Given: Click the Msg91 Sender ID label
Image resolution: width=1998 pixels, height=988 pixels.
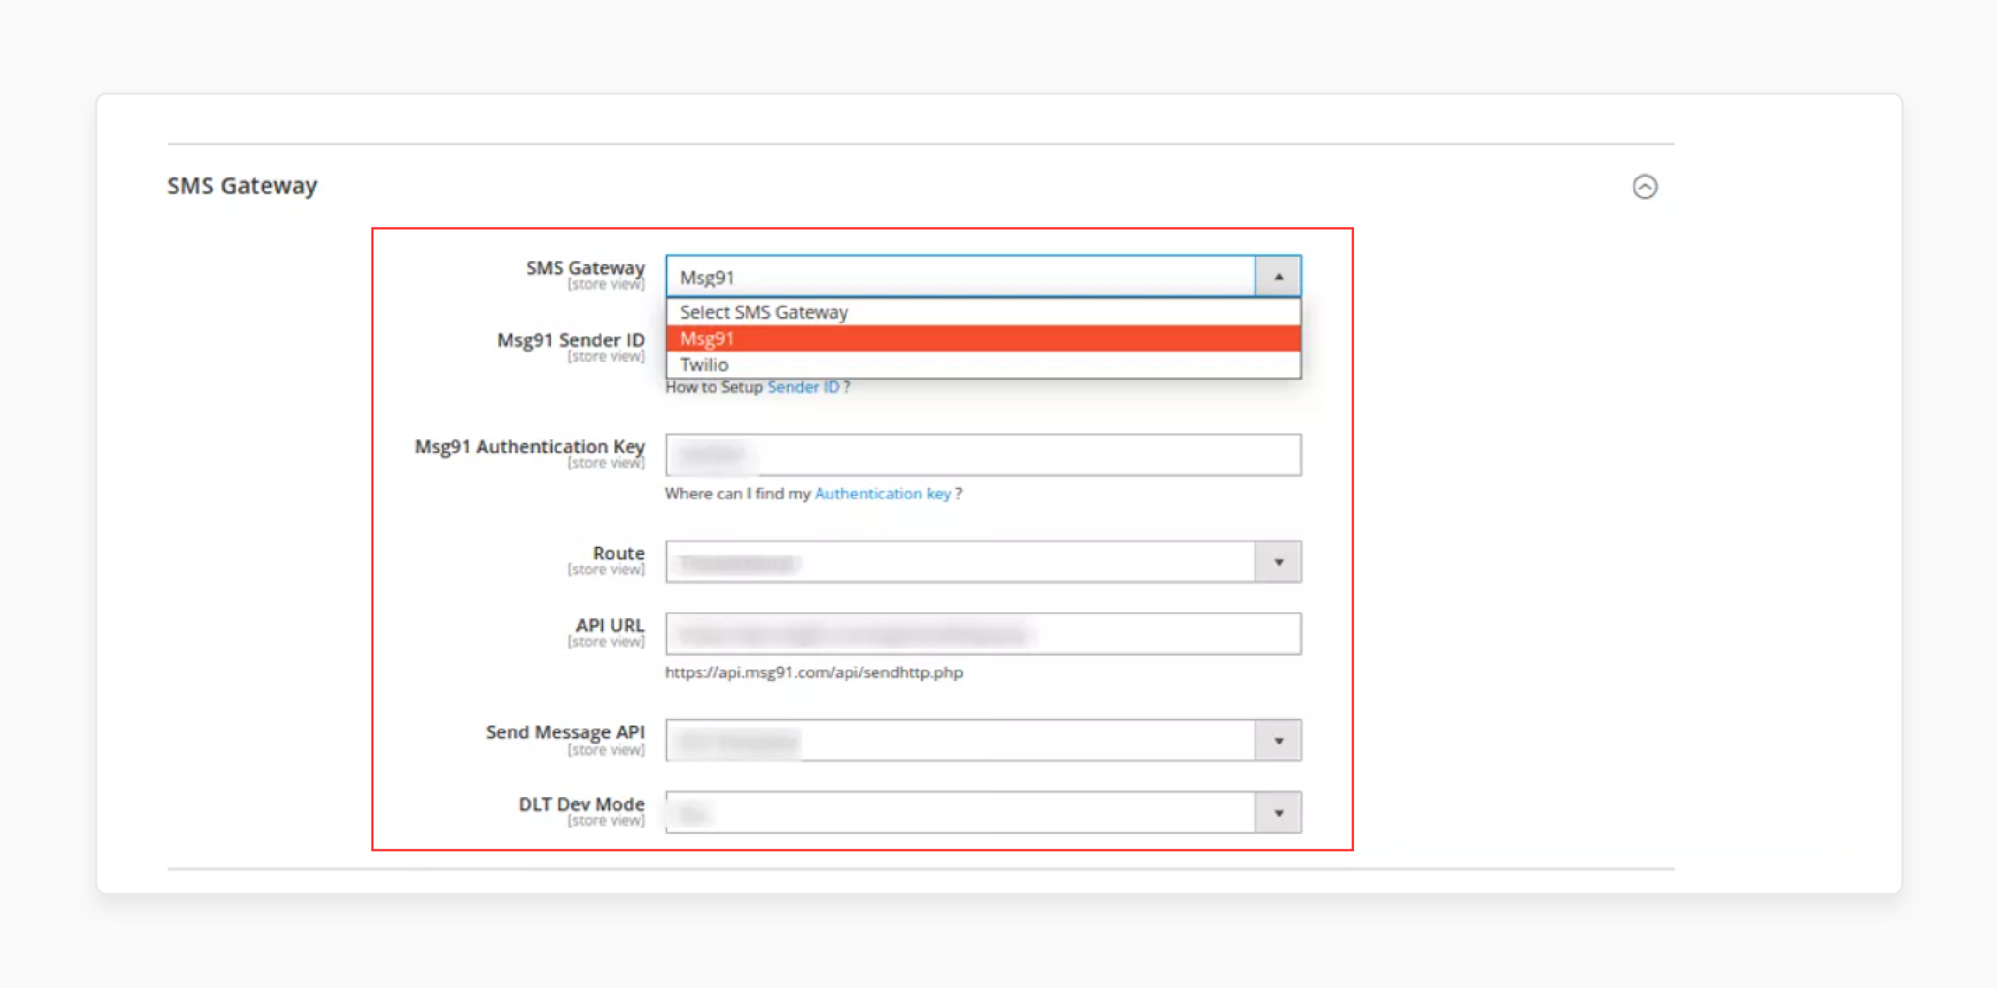Looking at the screenshot, I should 570,340.
